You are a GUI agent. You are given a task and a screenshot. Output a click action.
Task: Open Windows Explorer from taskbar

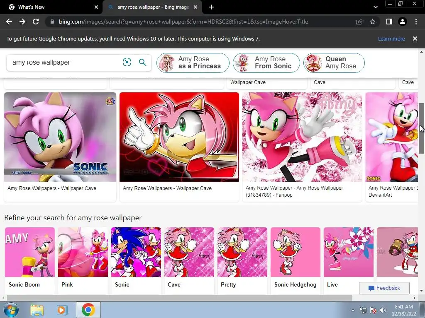click(37, 310)
